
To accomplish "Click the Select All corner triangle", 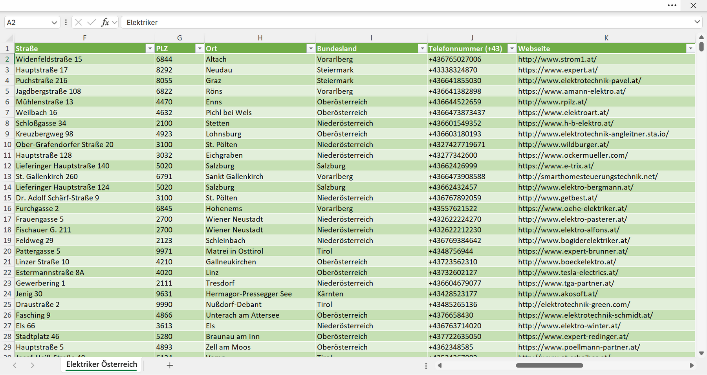I will [x=9, y=38].
